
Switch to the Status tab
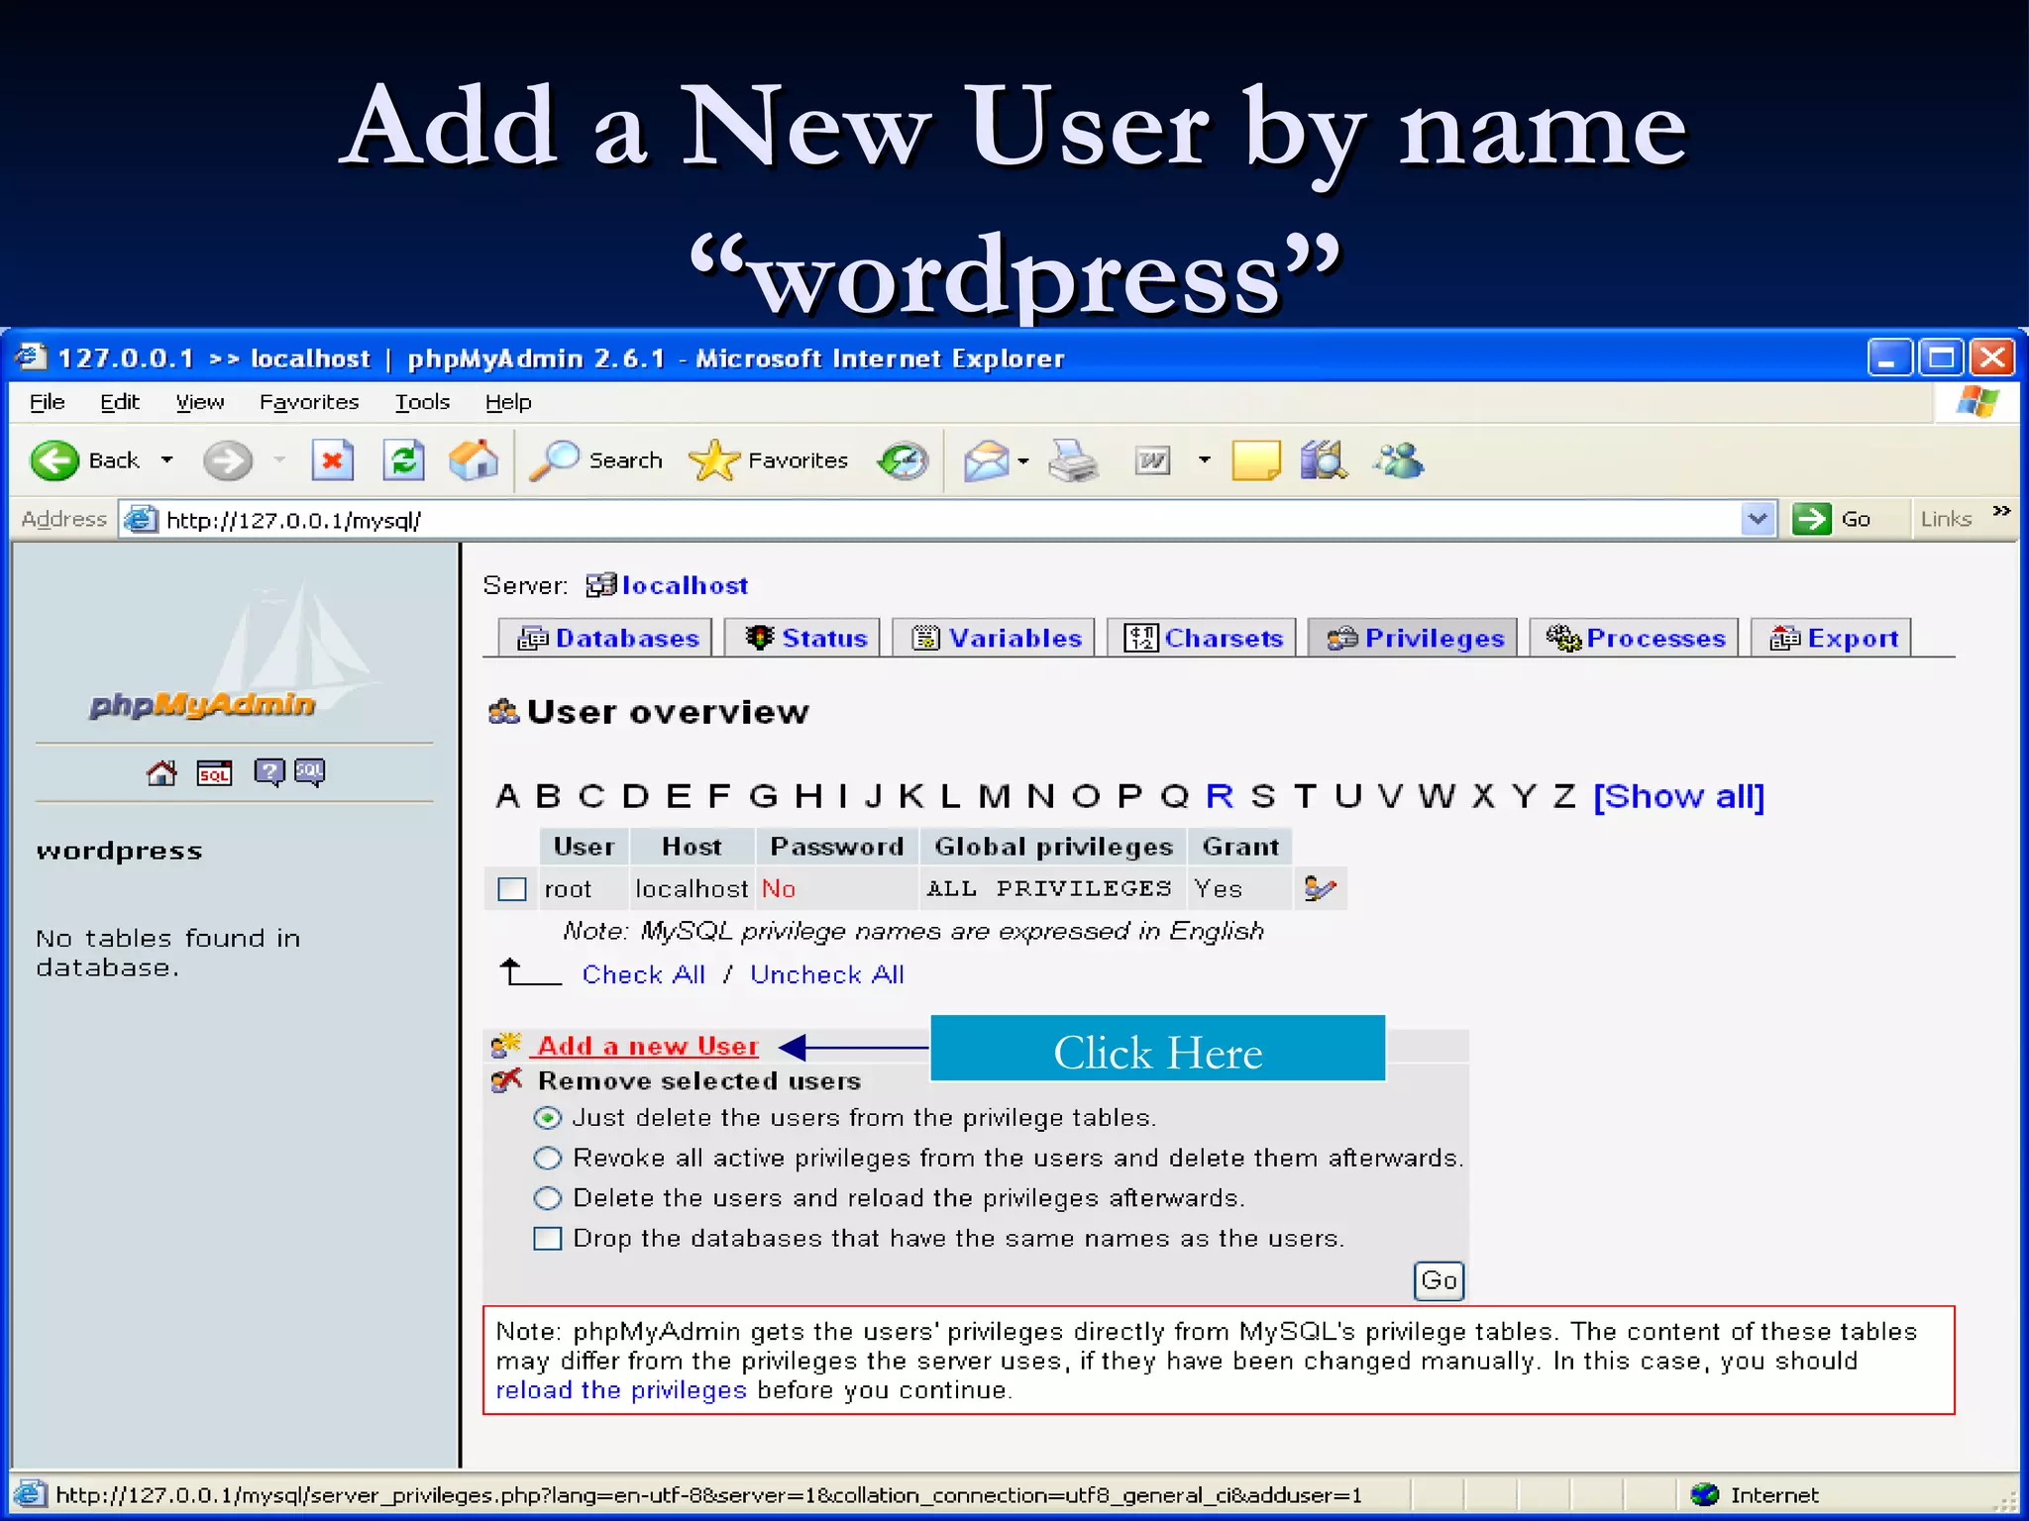pyautogui.click(x=802, y=638)
